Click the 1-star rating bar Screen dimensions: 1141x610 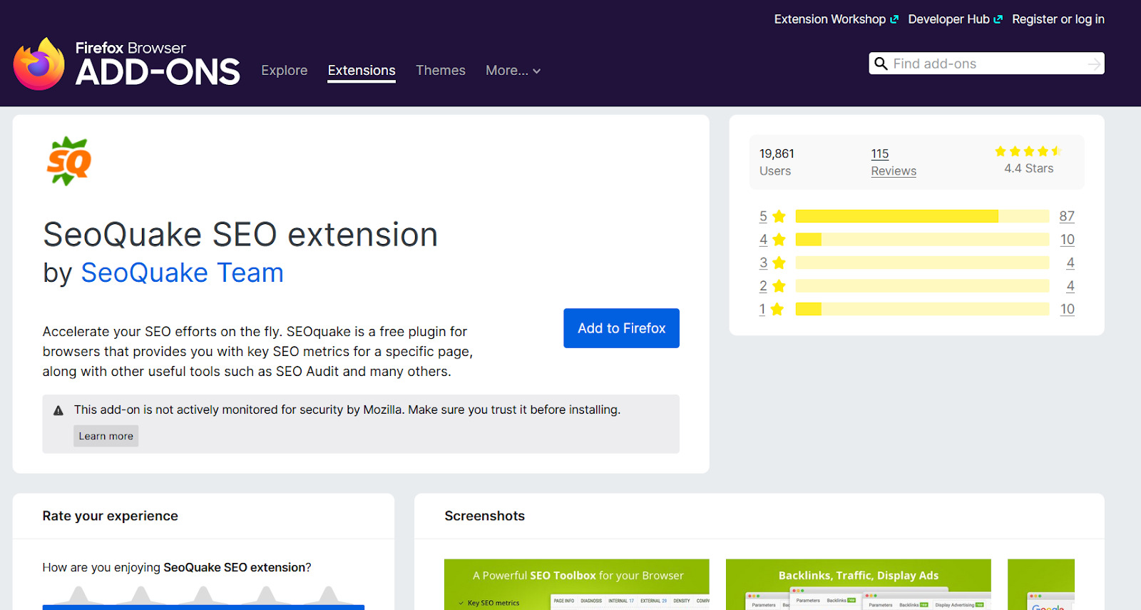coord(922,309)
